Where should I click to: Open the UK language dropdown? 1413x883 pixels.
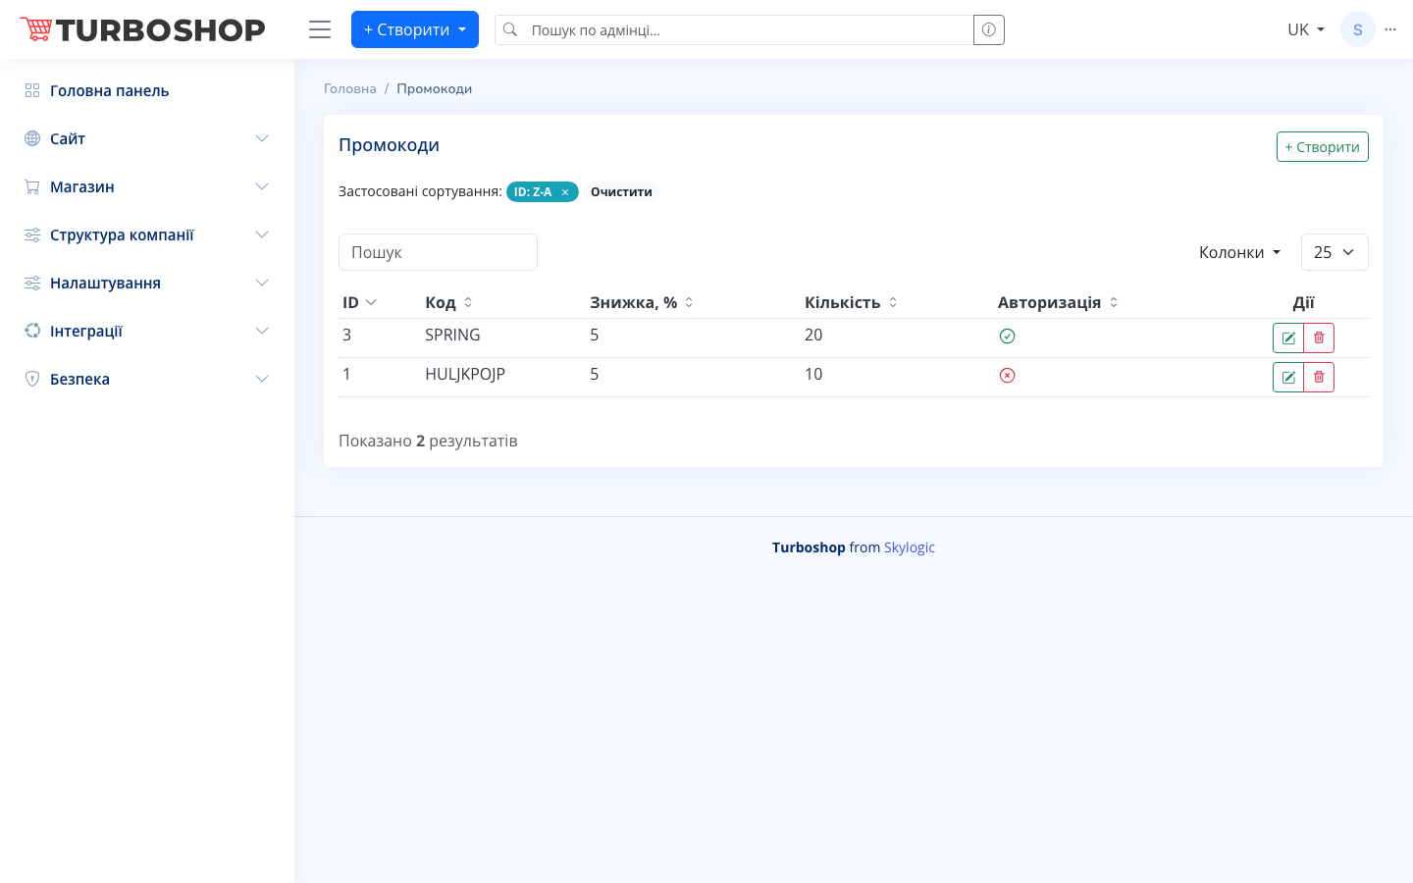click(x=1306, y=29)
